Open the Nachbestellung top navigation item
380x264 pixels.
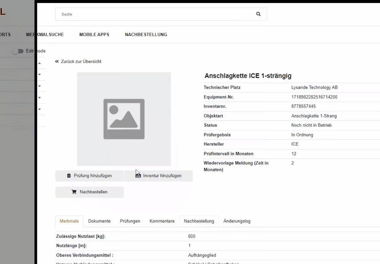click(x=146, y=35)
